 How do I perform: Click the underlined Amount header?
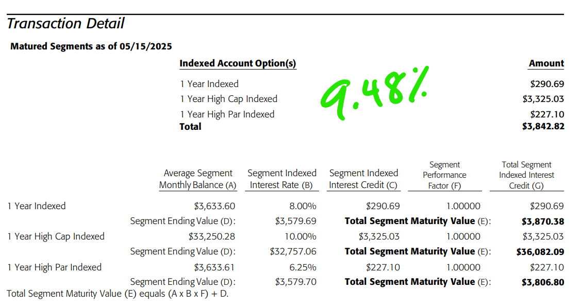[546, 63]
